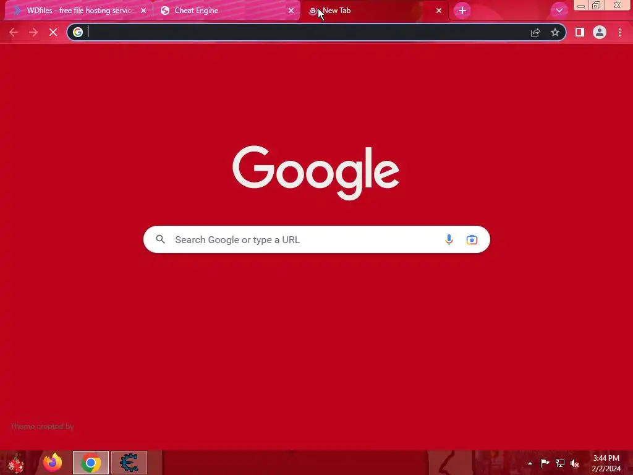
Task: Go forward with the forward arrow
Action: pyautogui.click(x=33, y=32)
